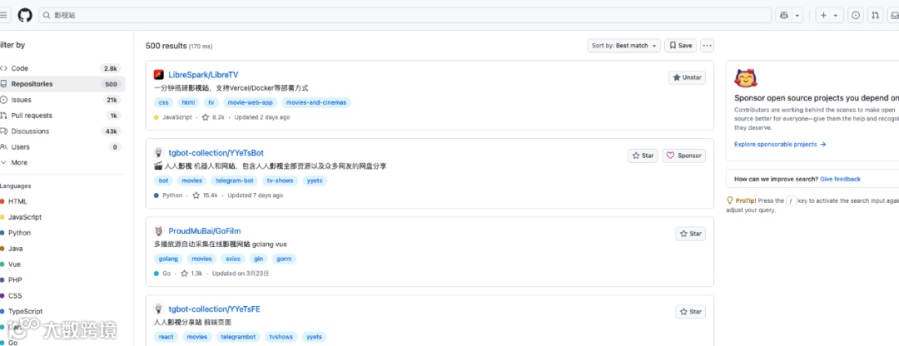View LibreTV 8.2k stargazers
This screenshot has width=899, height=346.
coord(213,117)
